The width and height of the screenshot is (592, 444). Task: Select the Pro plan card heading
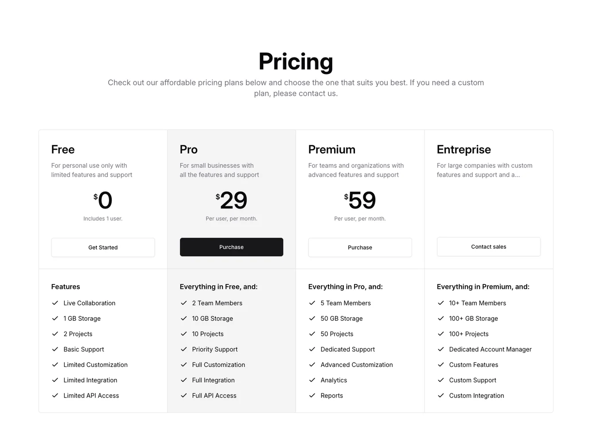pos(188,150)
